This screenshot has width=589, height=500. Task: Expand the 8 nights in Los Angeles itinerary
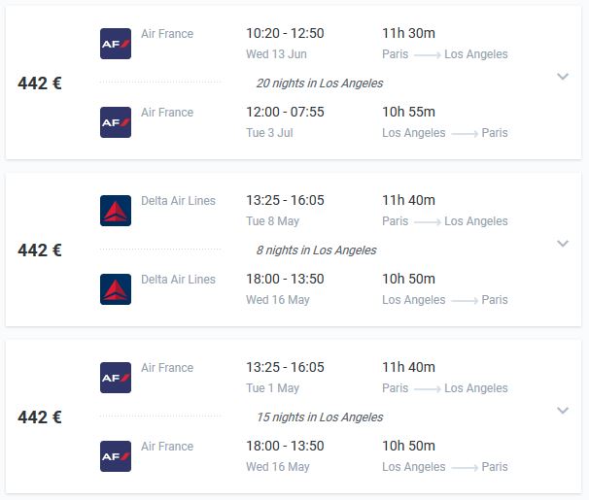pyautogui.click(x=563, y=244)
